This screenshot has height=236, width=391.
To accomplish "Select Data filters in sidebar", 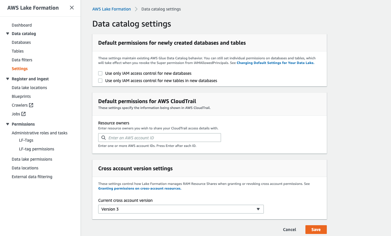I will point(22,60).
